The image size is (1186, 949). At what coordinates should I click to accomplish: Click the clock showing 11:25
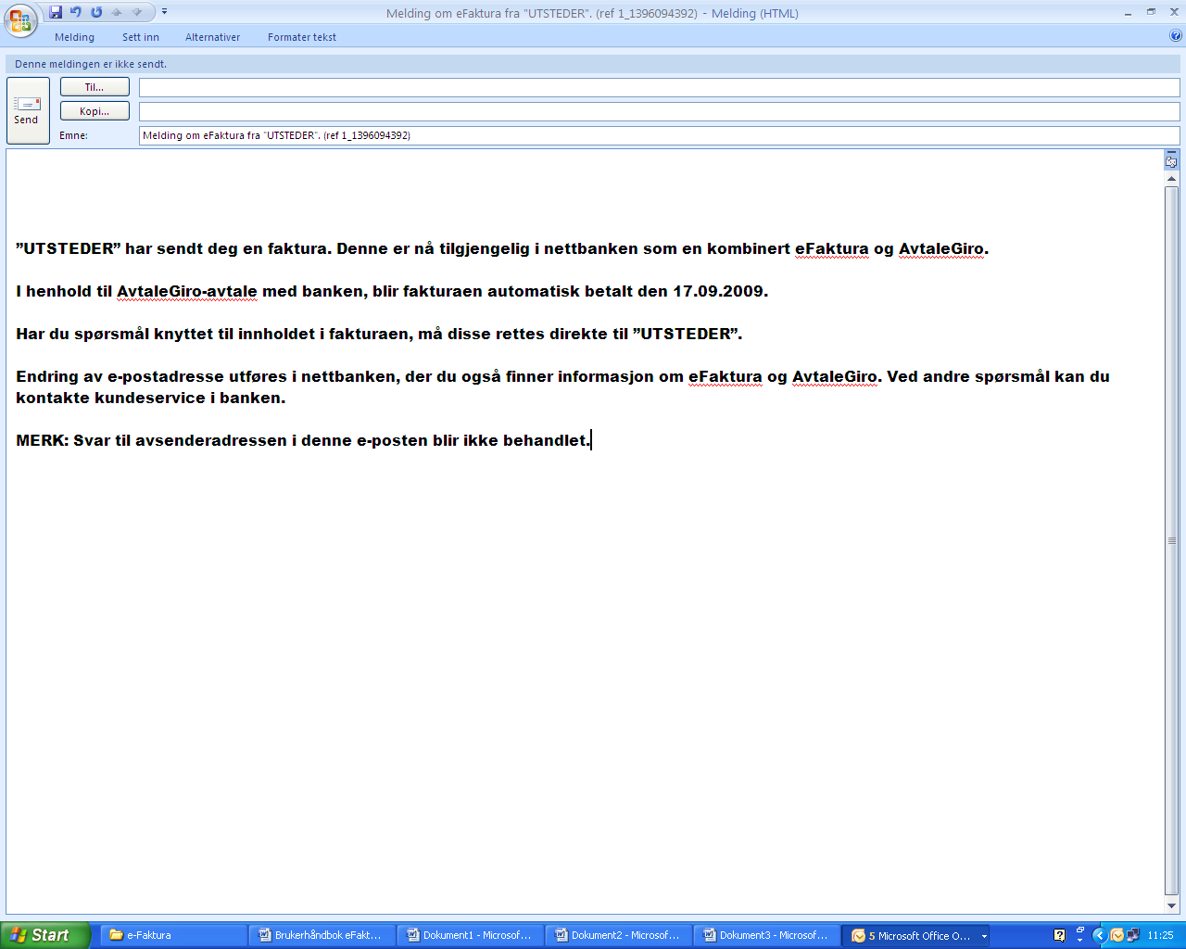tap(1160, 935)
